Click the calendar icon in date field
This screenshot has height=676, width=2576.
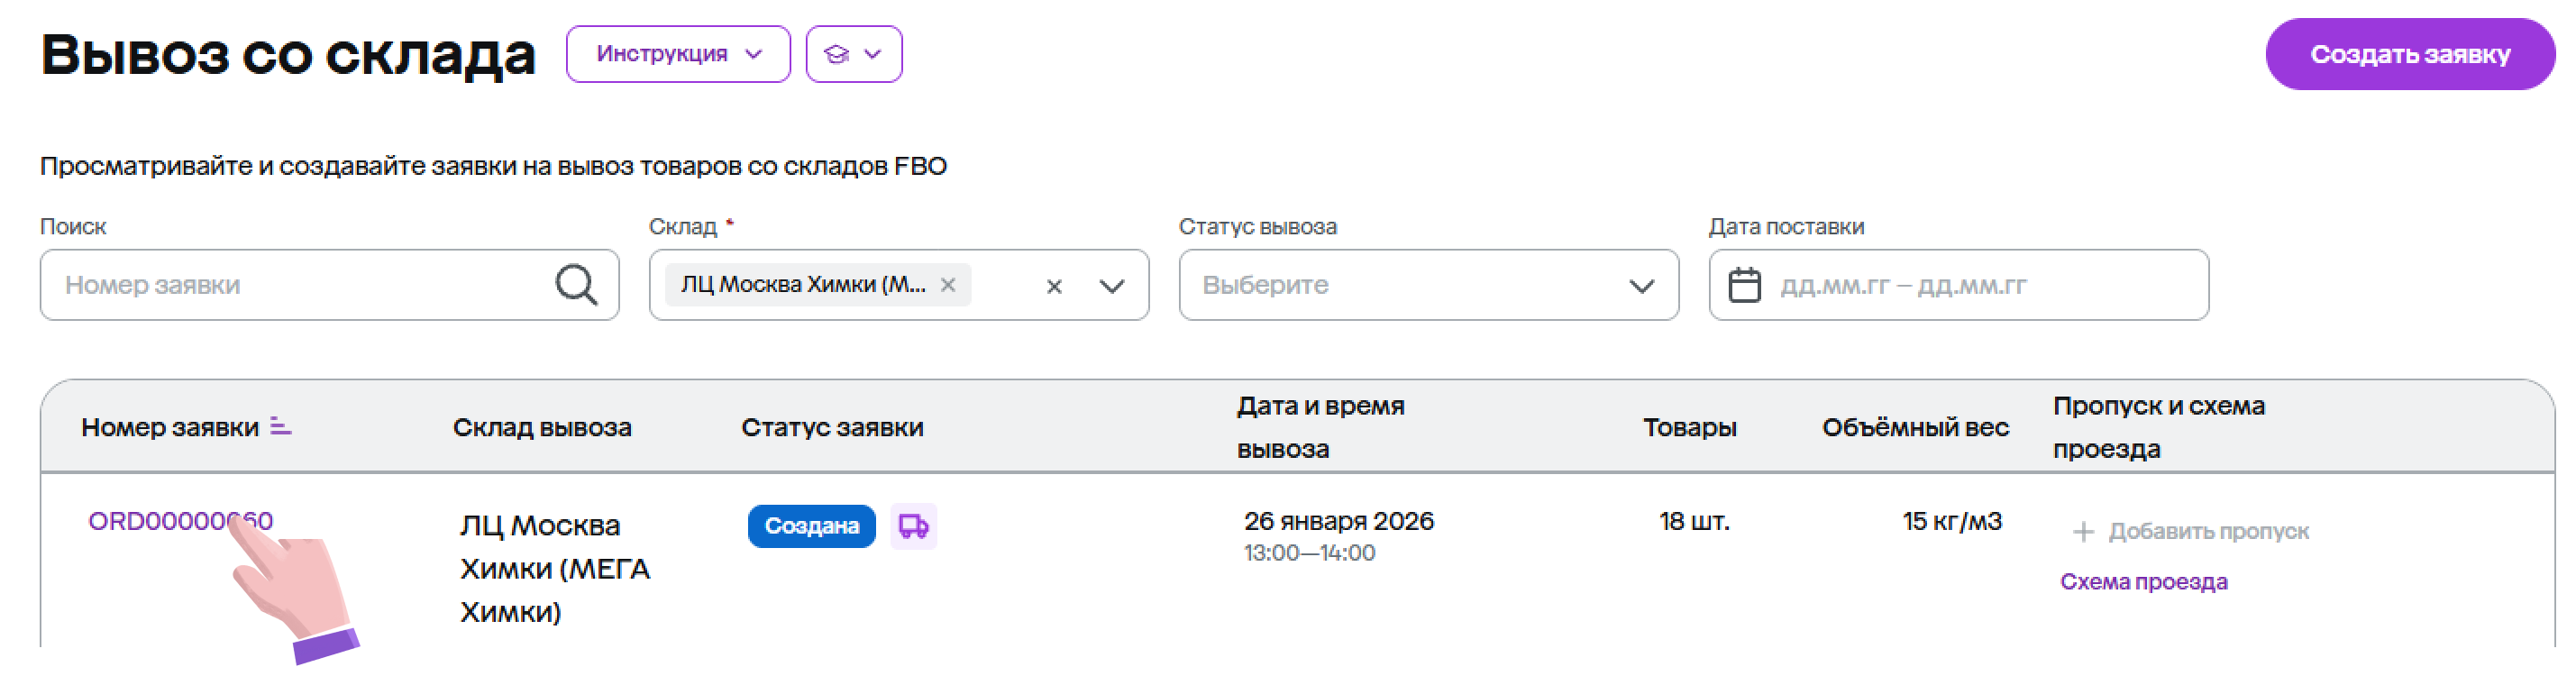pyautogui.click(x=1744, y=285)
